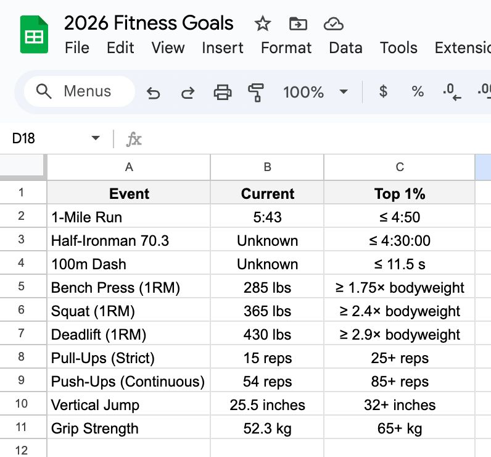Select column A header
The height and width of the screenshot is (457, 491).
click(129, 167)
